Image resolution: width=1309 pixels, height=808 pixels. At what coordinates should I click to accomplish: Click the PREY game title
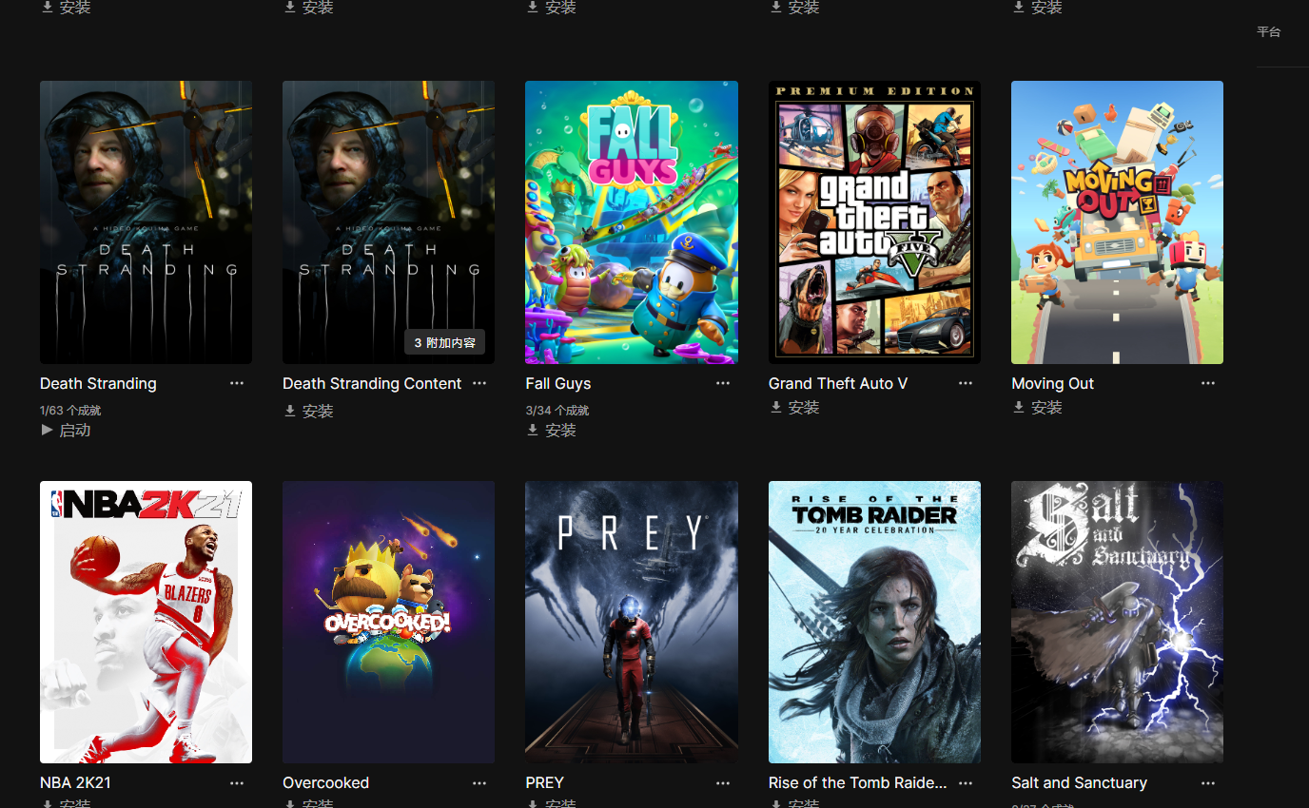(x=545, y=783)
